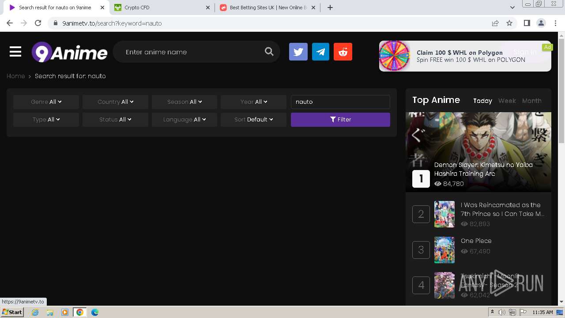Screen dimensions: 565x318
Task: Click the 9Anime logo
Action: point(69,52)
